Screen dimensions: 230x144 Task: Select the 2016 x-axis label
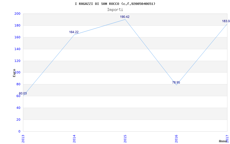(176, 139)
